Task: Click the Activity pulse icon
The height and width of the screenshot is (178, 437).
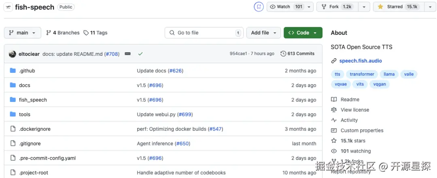Action: tap(334, 120)
